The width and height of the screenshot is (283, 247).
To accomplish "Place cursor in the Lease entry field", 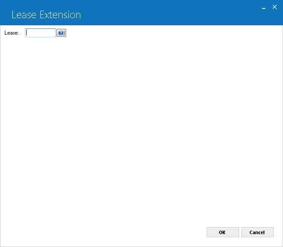I will point(40,33).
